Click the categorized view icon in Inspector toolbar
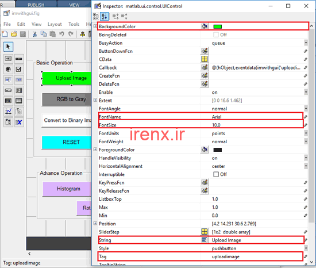316x268 pixels. click(96, 16)
